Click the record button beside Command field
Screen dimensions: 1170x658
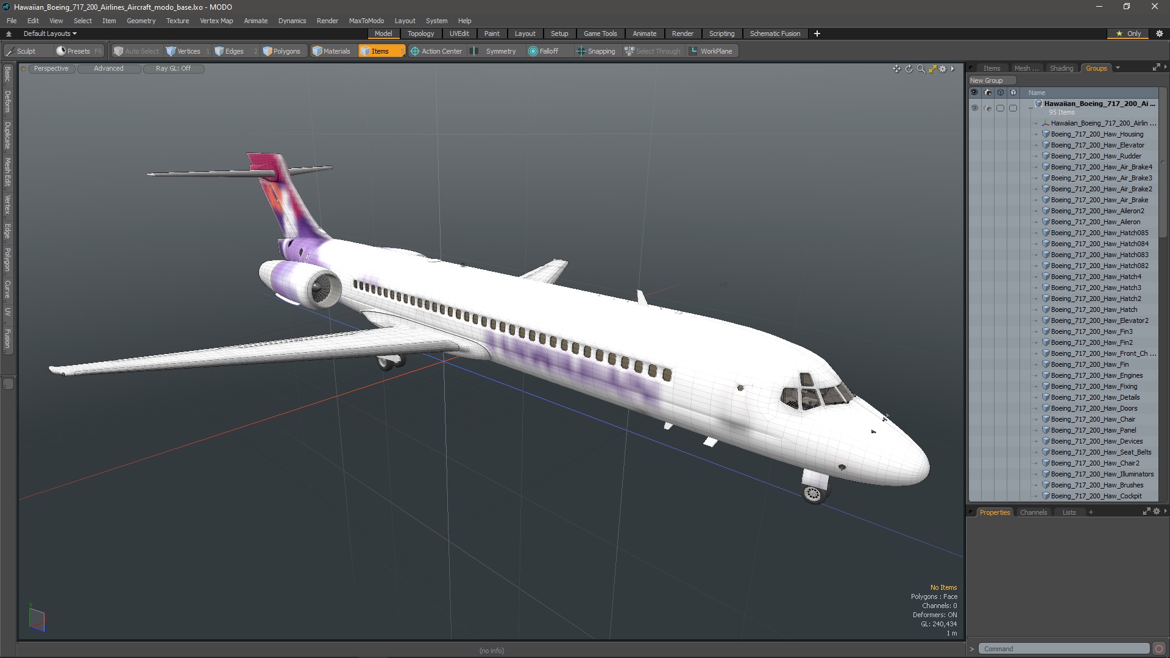[x=1159, y=649]
